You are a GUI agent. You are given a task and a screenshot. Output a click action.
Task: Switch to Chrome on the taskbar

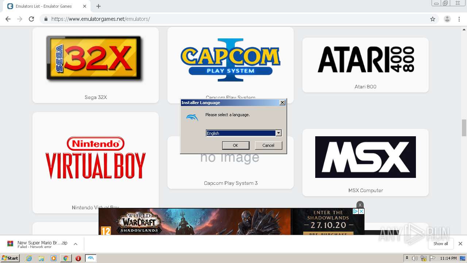coord(66,258)
